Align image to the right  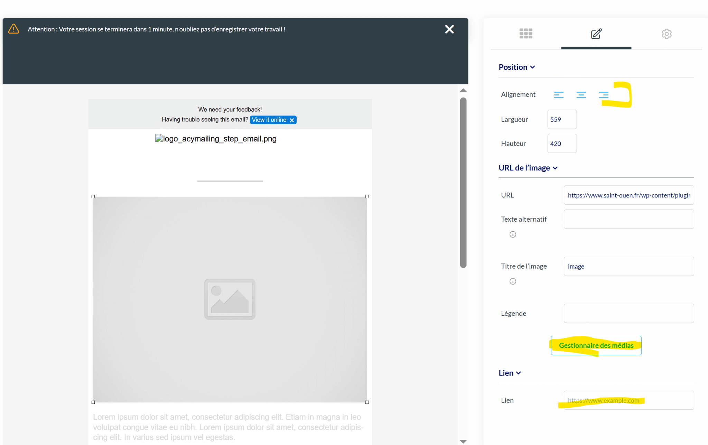604,95
